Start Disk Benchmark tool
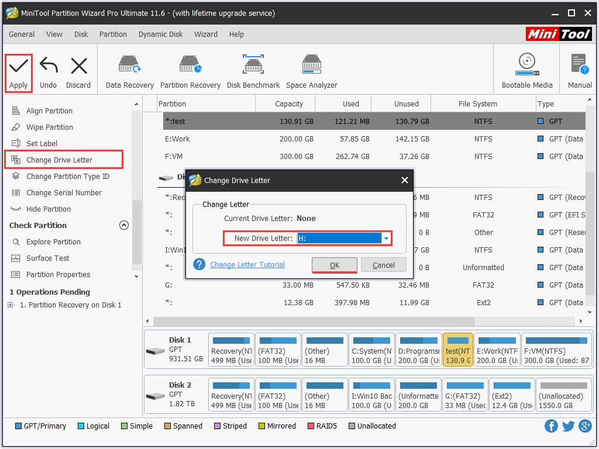 253,72
